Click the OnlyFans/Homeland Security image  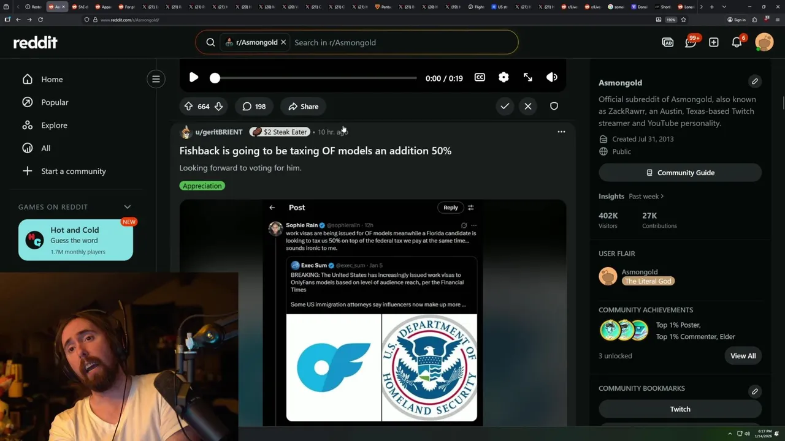point(381,367)
